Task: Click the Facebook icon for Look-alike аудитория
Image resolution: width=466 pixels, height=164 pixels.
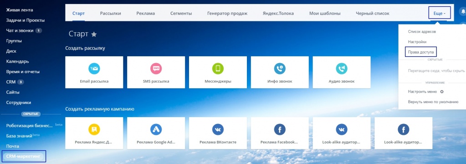Action: tap(403, 129)
